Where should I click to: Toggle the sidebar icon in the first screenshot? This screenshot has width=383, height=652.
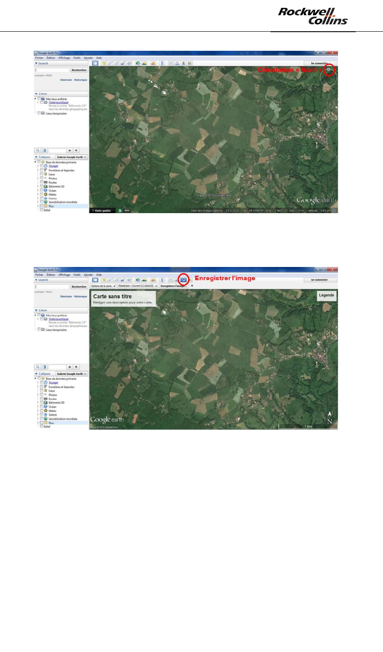coord(95,63)
